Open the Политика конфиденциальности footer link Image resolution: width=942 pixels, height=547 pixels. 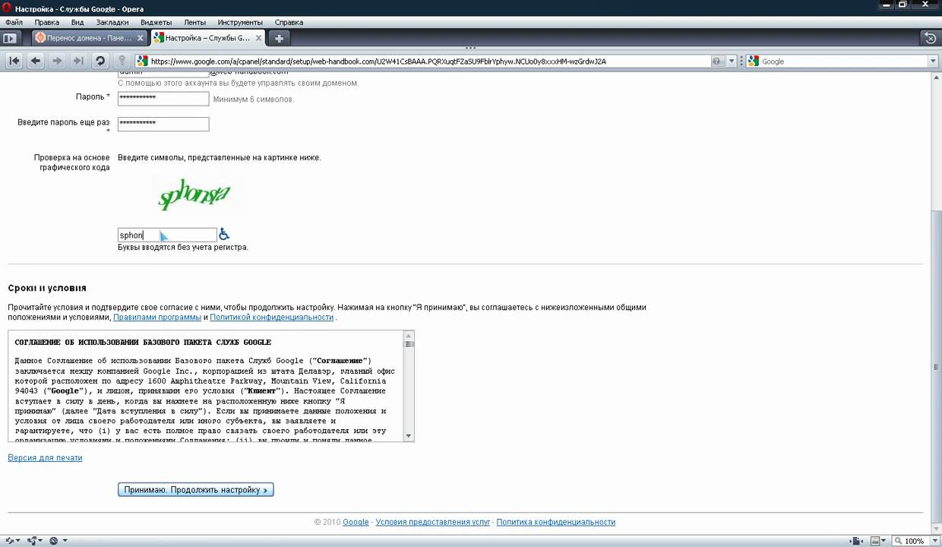[x=555, y=522]
